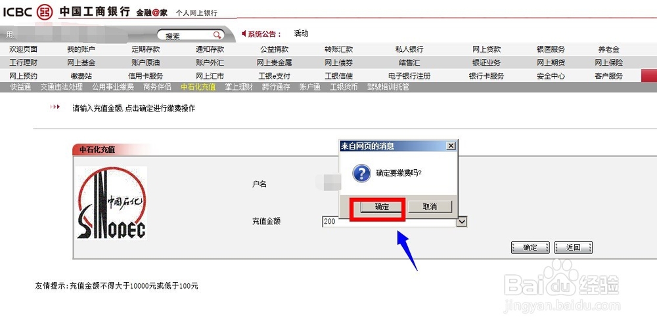Open the 网上贵金属 menu
Viewport: 657px width, 328px height.
coord(274,63)
